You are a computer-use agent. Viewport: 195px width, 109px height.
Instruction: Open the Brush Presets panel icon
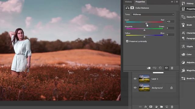(x=183, y=78)
